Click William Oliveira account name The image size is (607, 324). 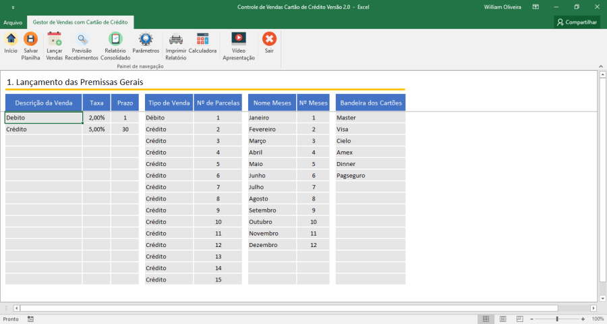[x=502, y=7]
